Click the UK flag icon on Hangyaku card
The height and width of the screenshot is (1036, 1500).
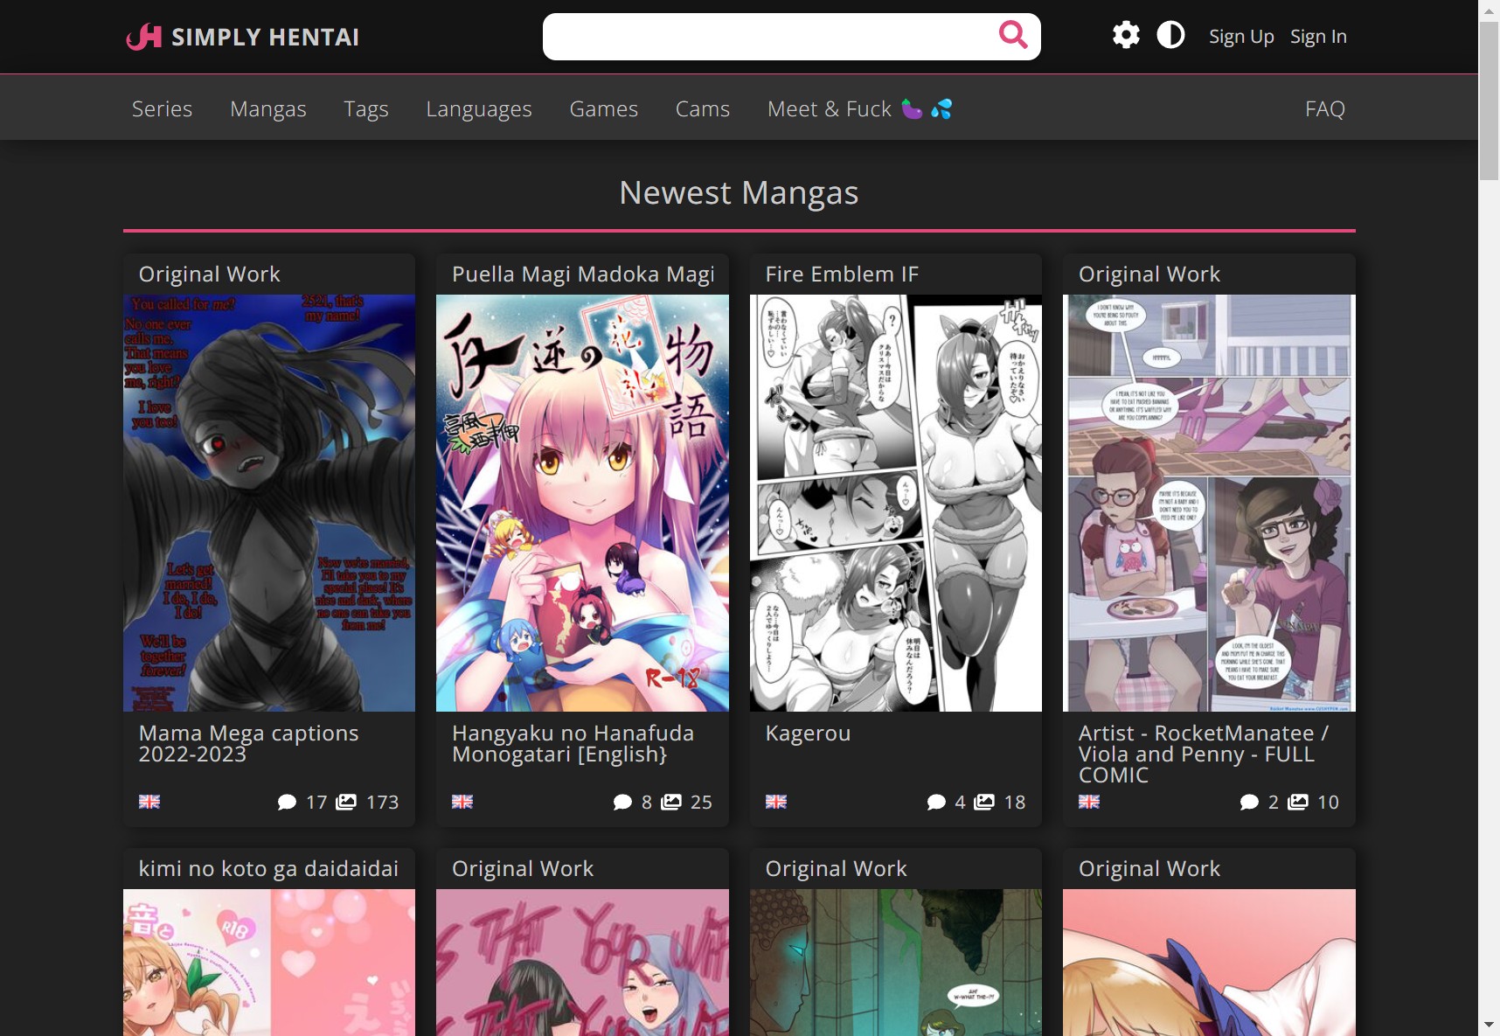pyautogui.click(x=462, y=802)
